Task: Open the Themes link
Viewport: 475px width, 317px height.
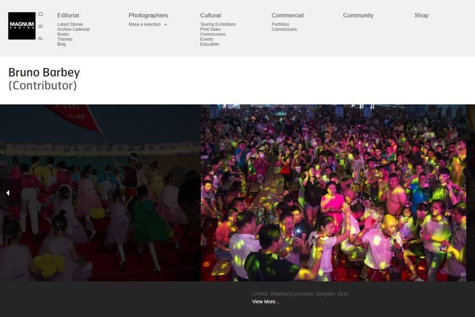Action: point(65,39)
